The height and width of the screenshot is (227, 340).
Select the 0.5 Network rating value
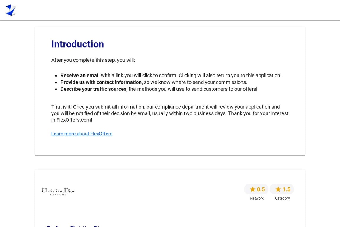(x=261, y=189)
